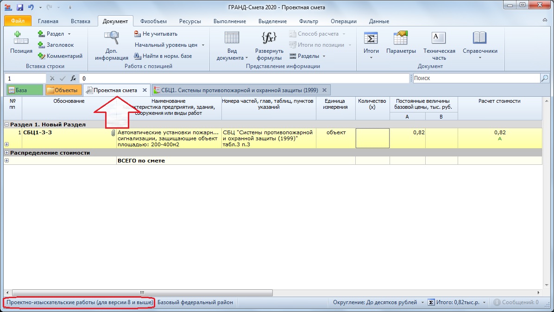The height and width of the screenshot is (312, 554).
Task: Expand position row 1 details with plus
Action: [6, 144]
